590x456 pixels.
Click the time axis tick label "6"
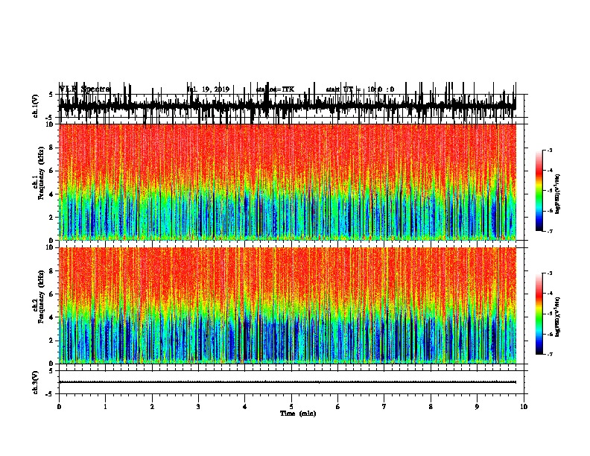[x=338, y=407]
